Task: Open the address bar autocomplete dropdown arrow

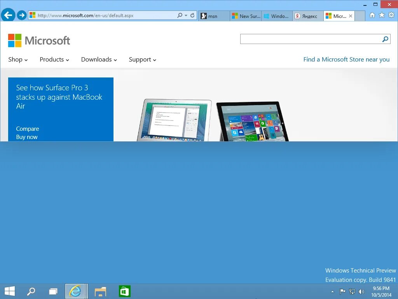Action: pyautogui.click(x=186, y=16)
